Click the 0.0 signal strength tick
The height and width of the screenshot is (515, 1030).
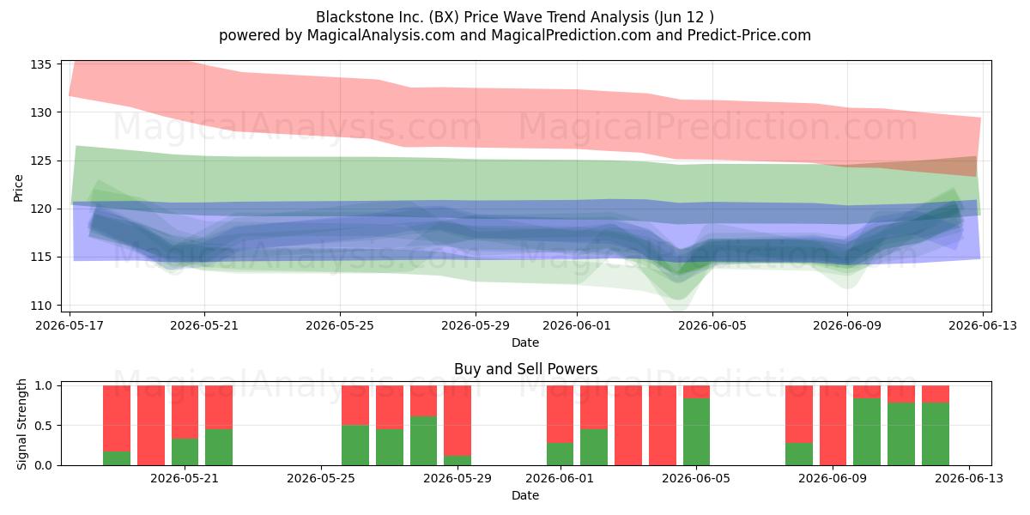(x=44, y=464)
